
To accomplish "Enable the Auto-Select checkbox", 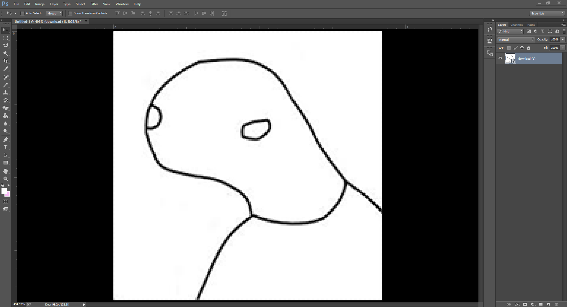I will coord(22,13).
